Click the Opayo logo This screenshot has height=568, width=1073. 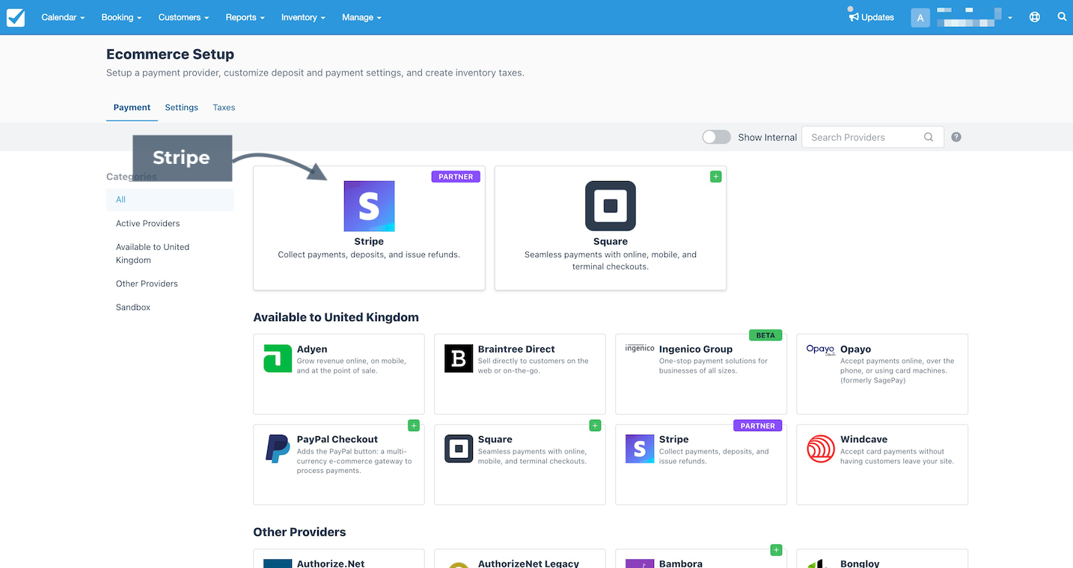pyautogui.click(x=821, y=349)
